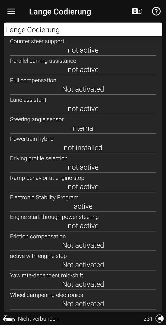Tap the binary 01 coding icon
166x325 pixels.
pos(137,11)
